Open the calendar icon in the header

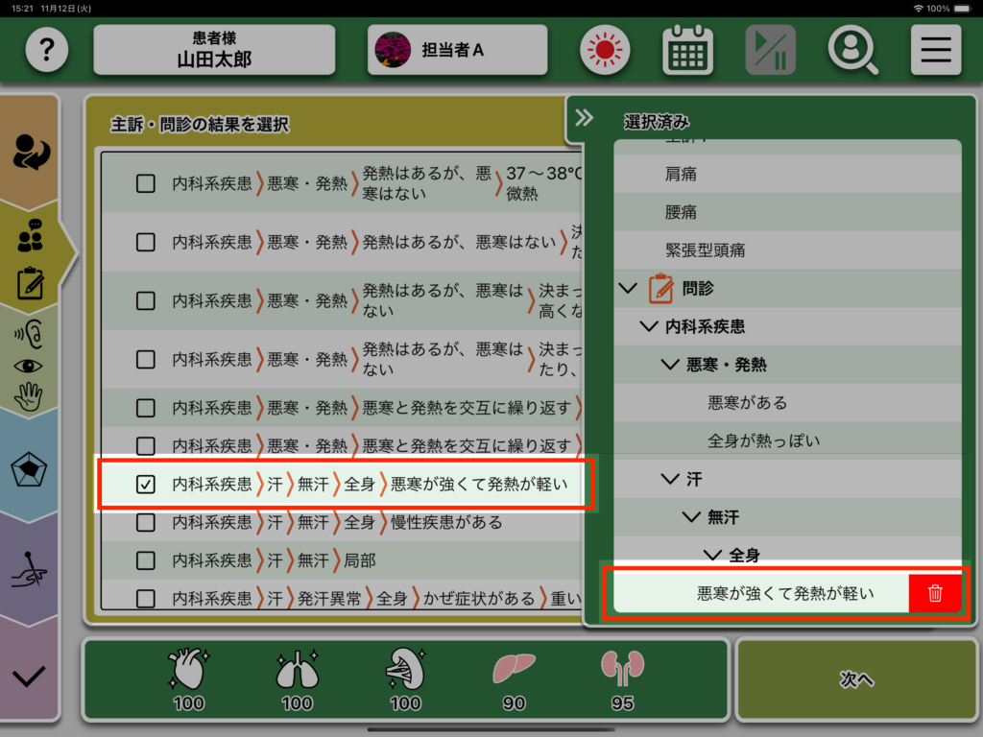(x=687, y=49)
